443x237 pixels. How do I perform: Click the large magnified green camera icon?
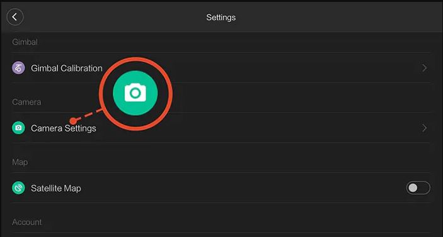135,93
